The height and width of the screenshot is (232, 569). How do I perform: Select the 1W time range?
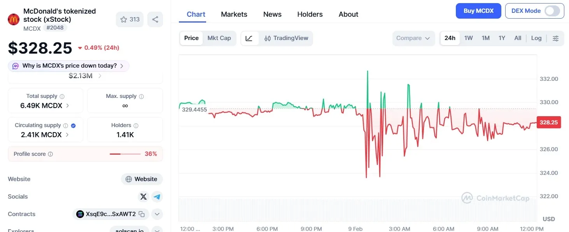pyautogui.click(x=468, y=38)
